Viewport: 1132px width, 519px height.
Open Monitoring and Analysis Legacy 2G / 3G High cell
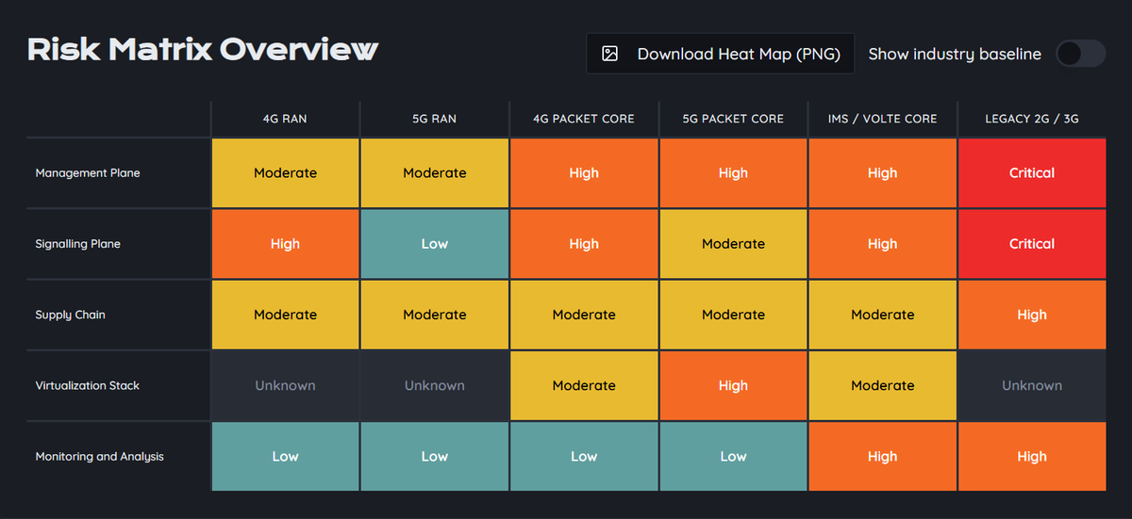coord(1032,457)
